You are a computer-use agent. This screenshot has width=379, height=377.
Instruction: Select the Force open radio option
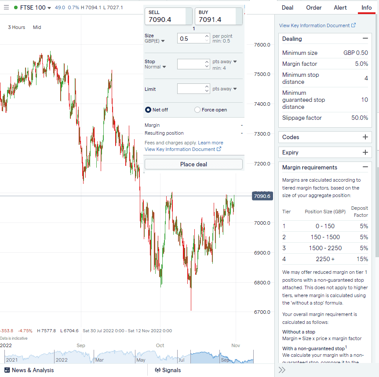[x=197, y=110]
